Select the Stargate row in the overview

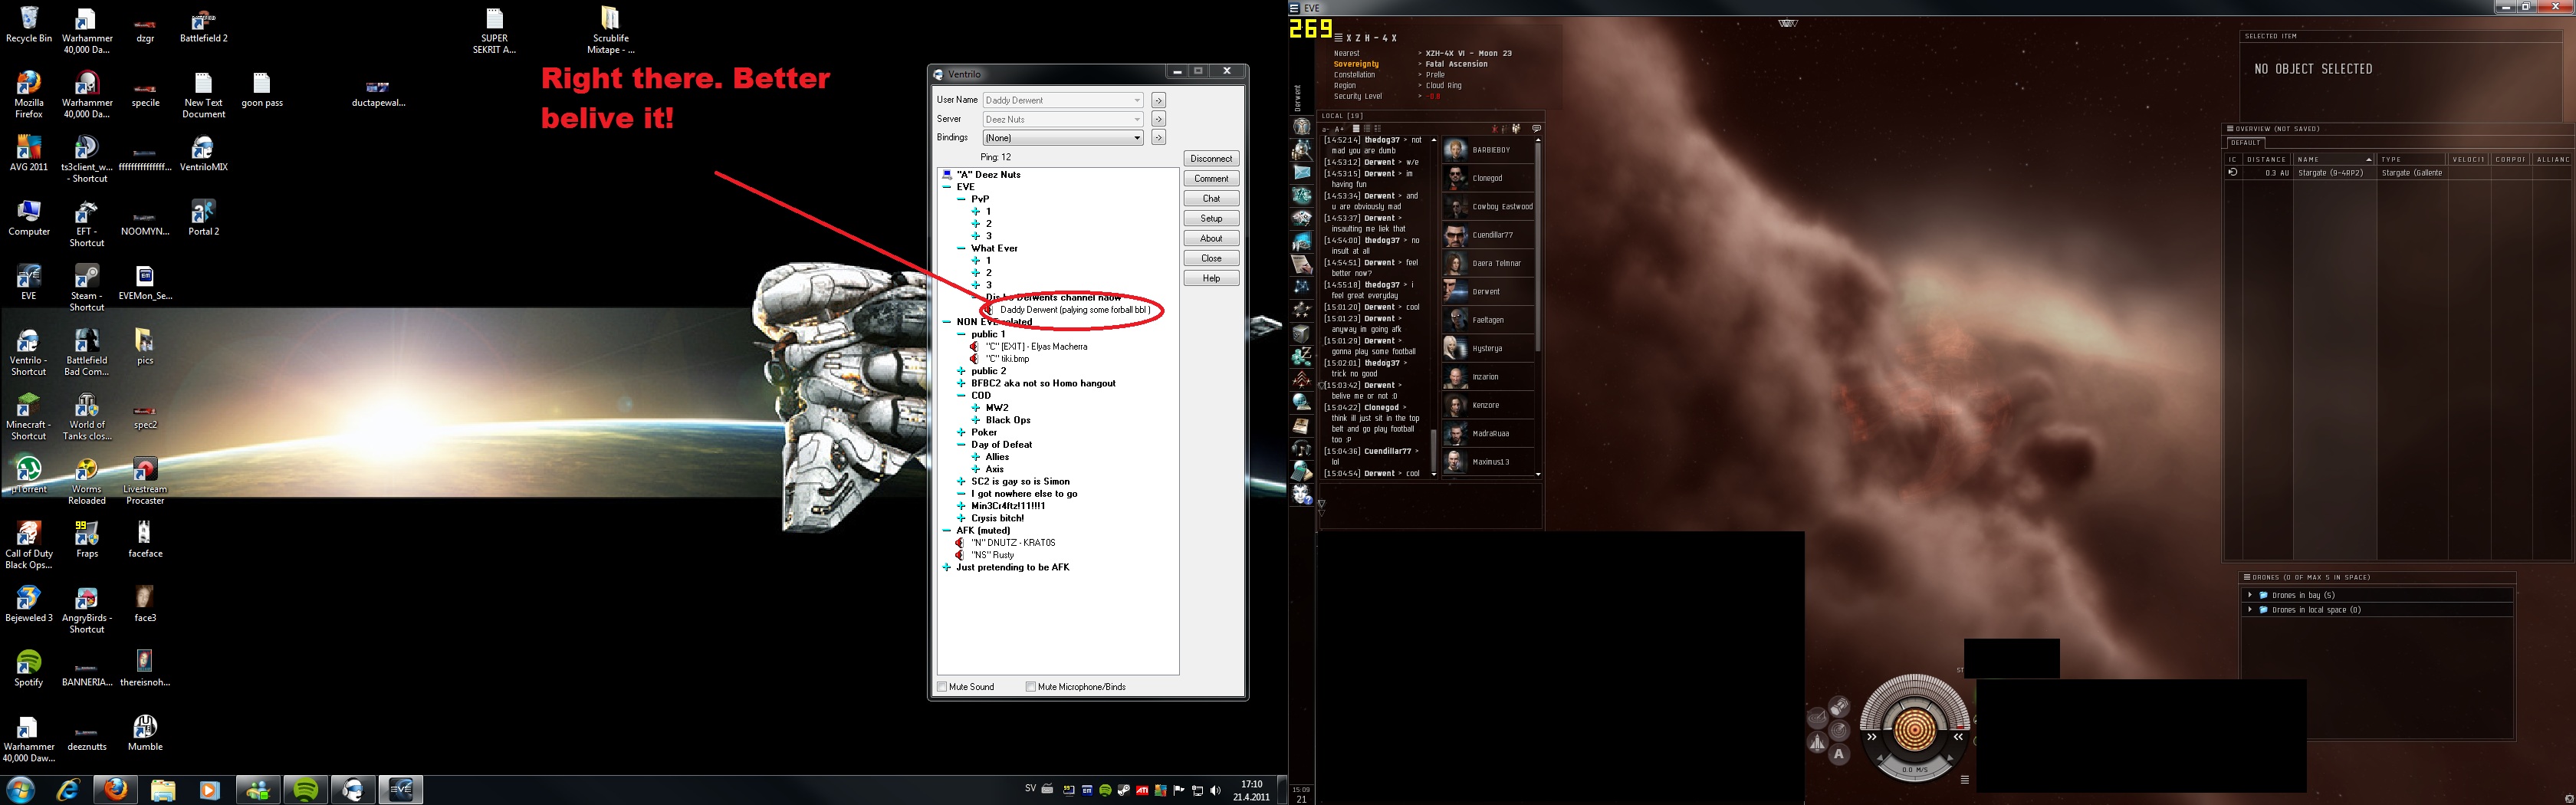pyautogui.click(x=2397, y=173)
